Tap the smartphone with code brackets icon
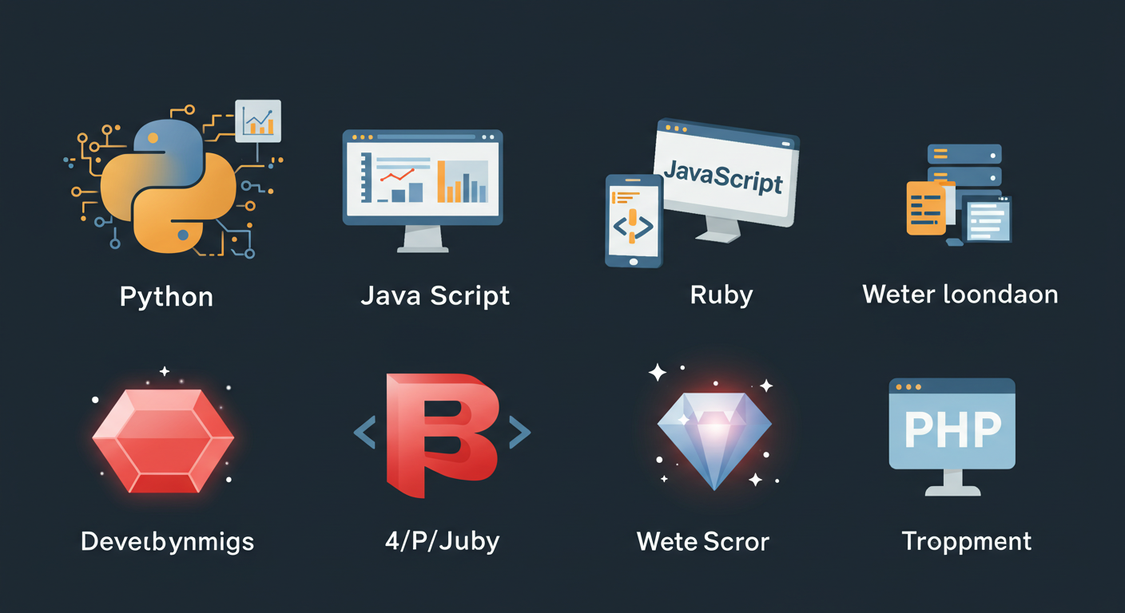 634,221
